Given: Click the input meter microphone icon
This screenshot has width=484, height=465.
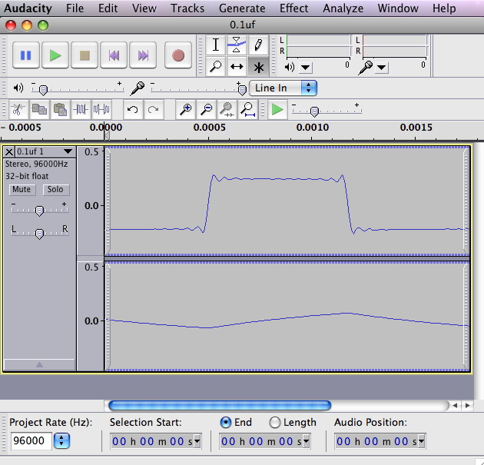Looking at the screenshot, I should point(366,68).
